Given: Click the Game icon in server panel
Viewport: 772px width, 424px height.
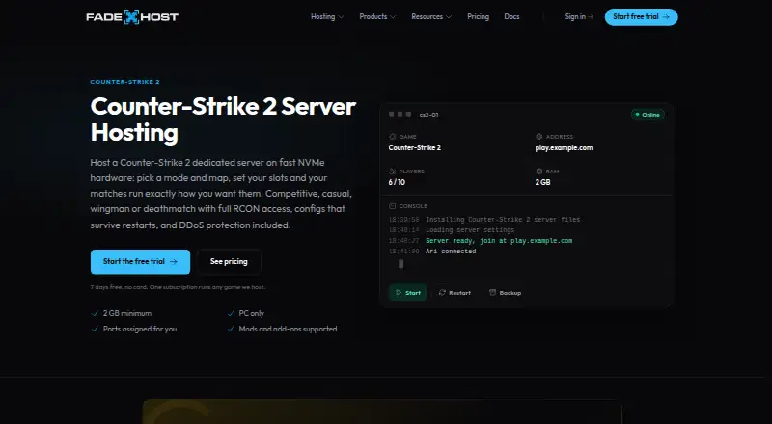Looking at the screenshot, I should point(393,137).
